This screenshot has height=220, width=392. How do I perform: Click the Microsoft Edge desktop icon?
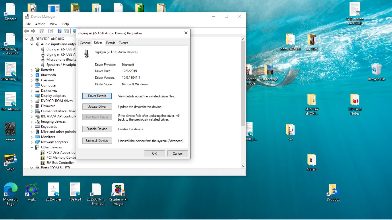point(10,190)
